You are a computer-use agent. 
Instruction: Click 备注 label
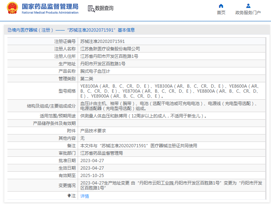pyautogui.click(x=71, y=146)
